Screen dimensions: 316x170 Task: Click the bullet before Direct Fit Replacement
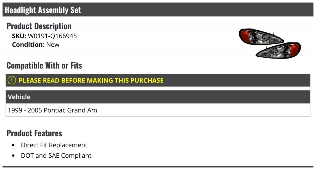tap(13, 145)
